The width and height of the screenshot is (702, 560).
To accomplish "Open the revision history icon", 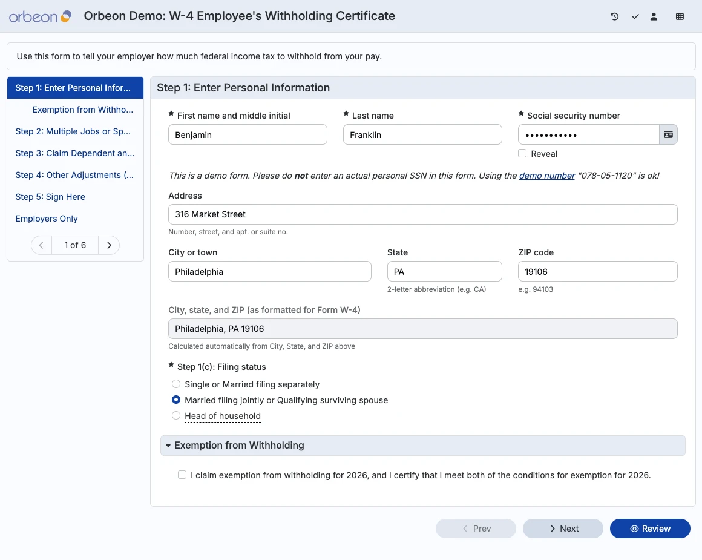I will (x=614, y=16).
